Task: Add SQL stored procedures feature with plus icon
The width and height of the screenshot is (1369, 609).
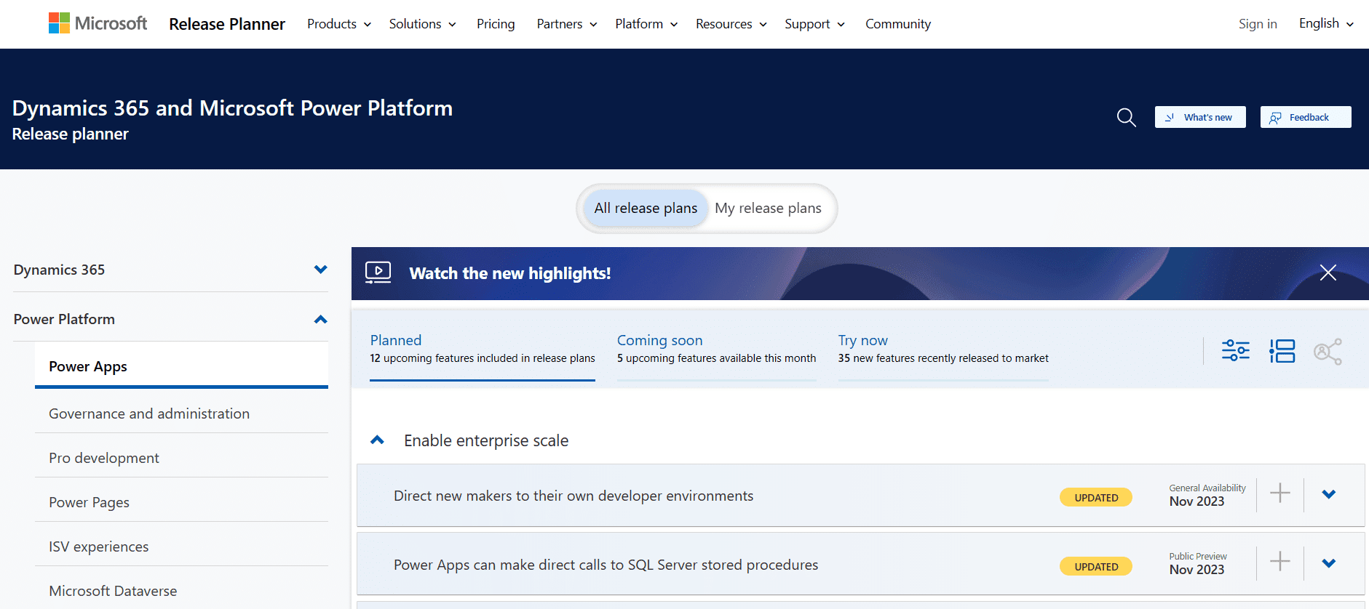Action: coord(1279,562)
